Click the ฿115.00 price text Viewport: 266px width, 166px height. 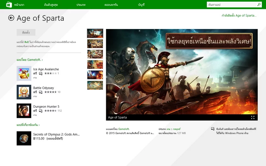coord(39,139)
